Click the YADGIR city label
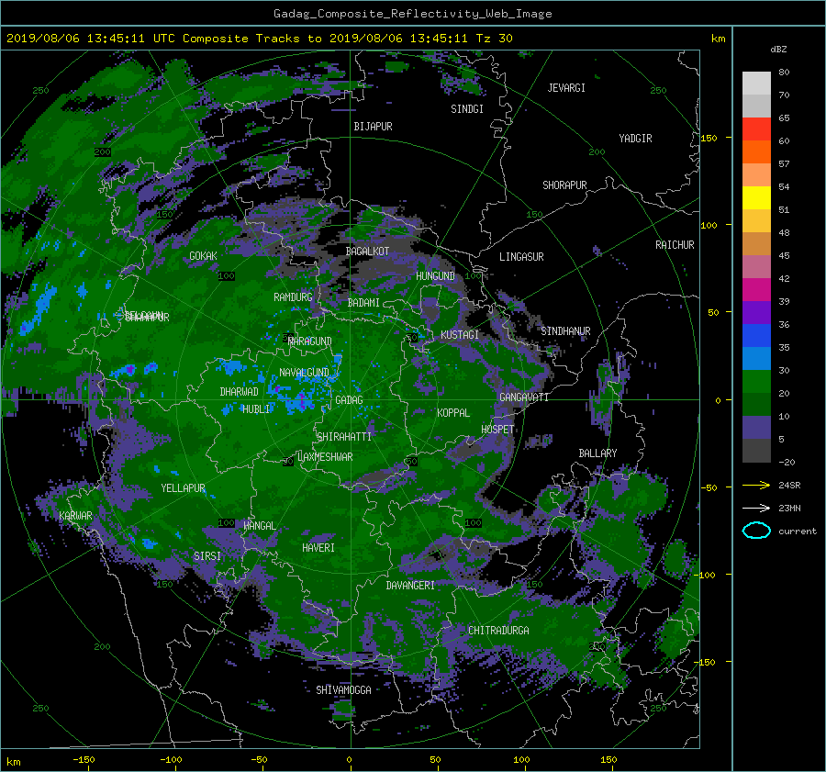This screenshot has height=772, width=826. (635, 139)
